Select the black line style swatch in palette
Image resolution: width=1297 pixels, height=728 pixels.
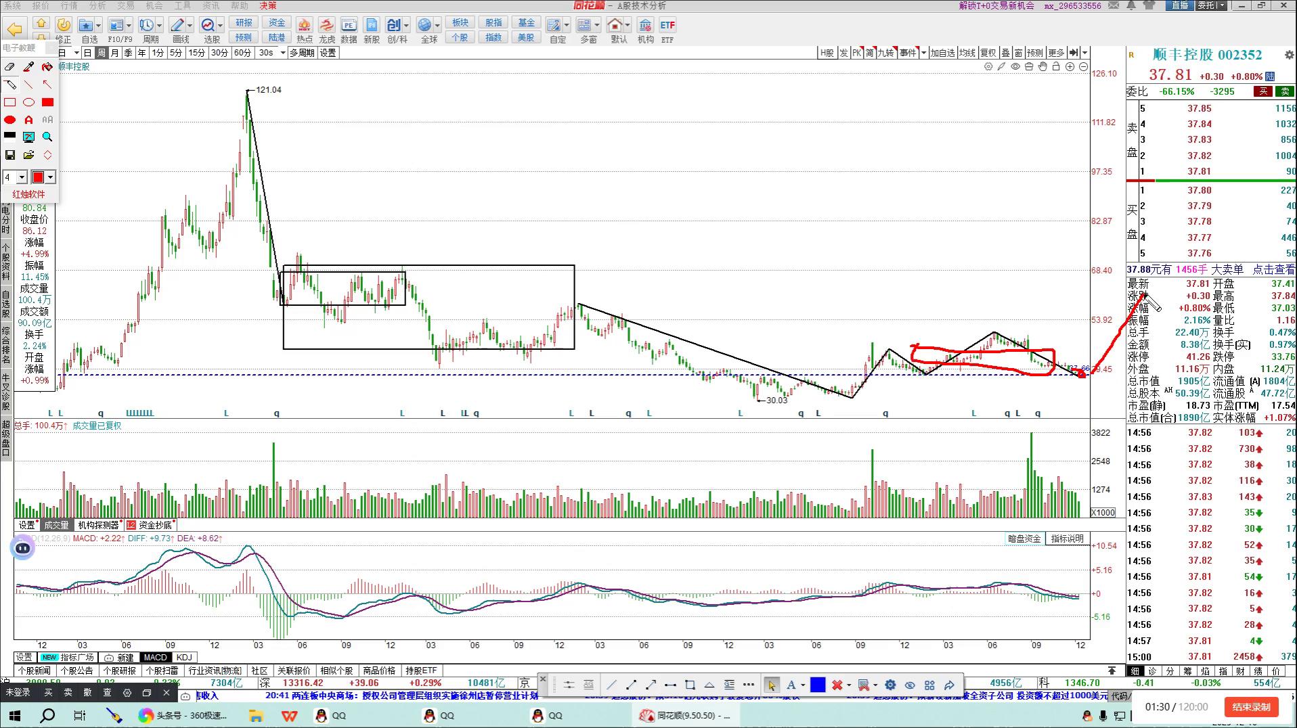tap(9, 136)
